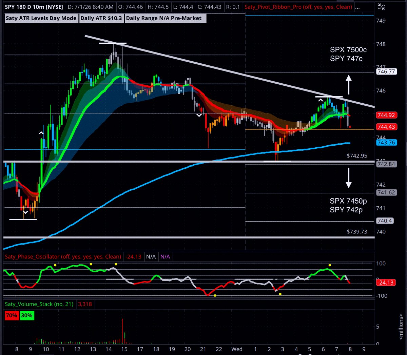The image size is (407, 355).
Task: Click the 3,318 volume value
Action: tap(85, 304)
